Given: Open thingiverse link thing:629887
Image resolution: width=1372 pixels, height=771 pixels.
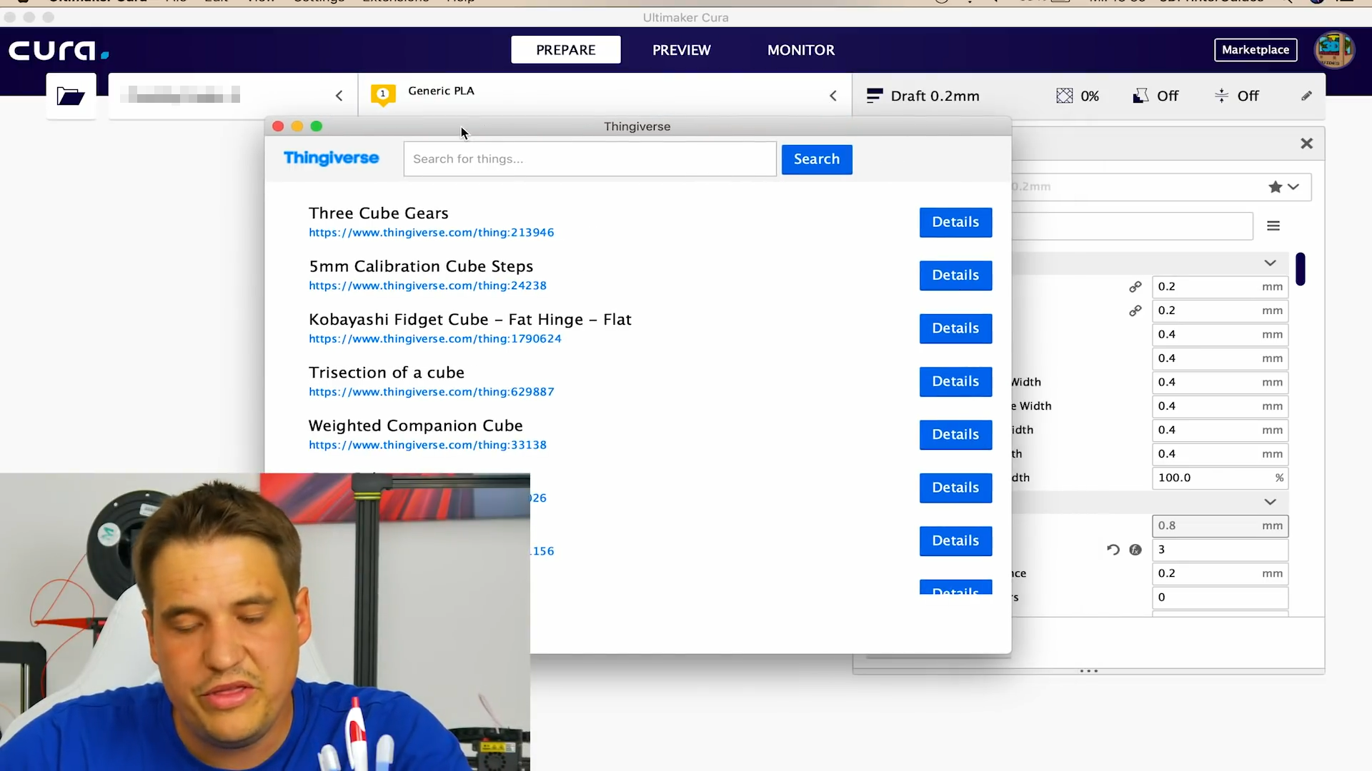Looking at the screenshot, I should pyautogui.click(x=432, y=392).
